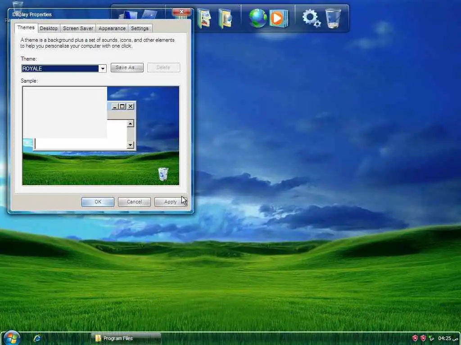Open the Theme dropdown arrow

103,69
